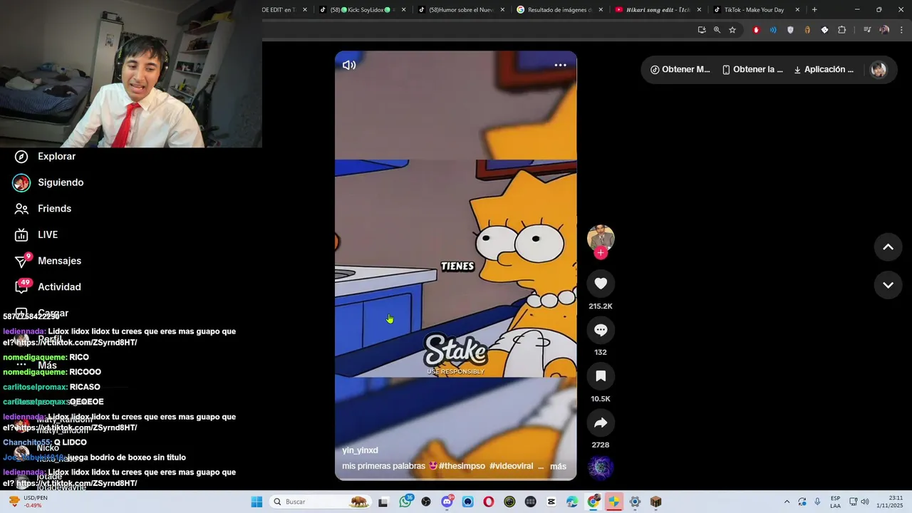The image size is (912, 513).
Task: Open the red hand blocker extension
Action: click(756, 30)
